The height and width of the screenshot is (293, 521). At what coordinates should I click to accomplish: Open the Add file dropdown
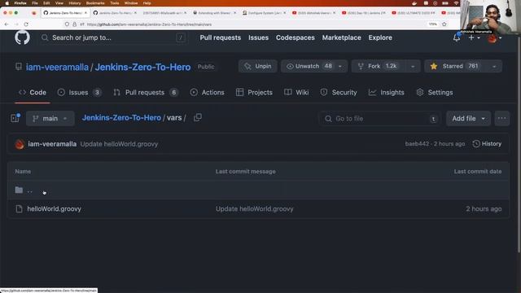[468, 119]
